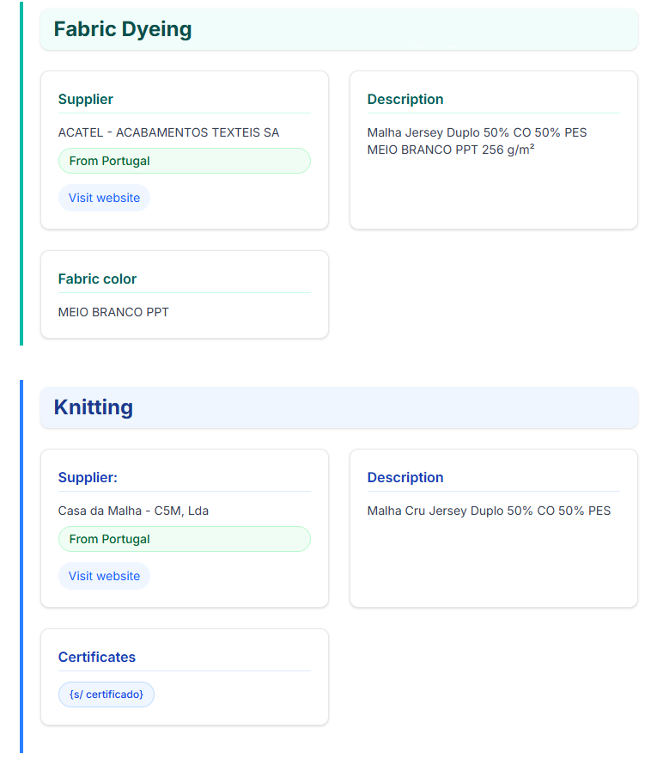Click the Fabric color card heading

[97, 279]
